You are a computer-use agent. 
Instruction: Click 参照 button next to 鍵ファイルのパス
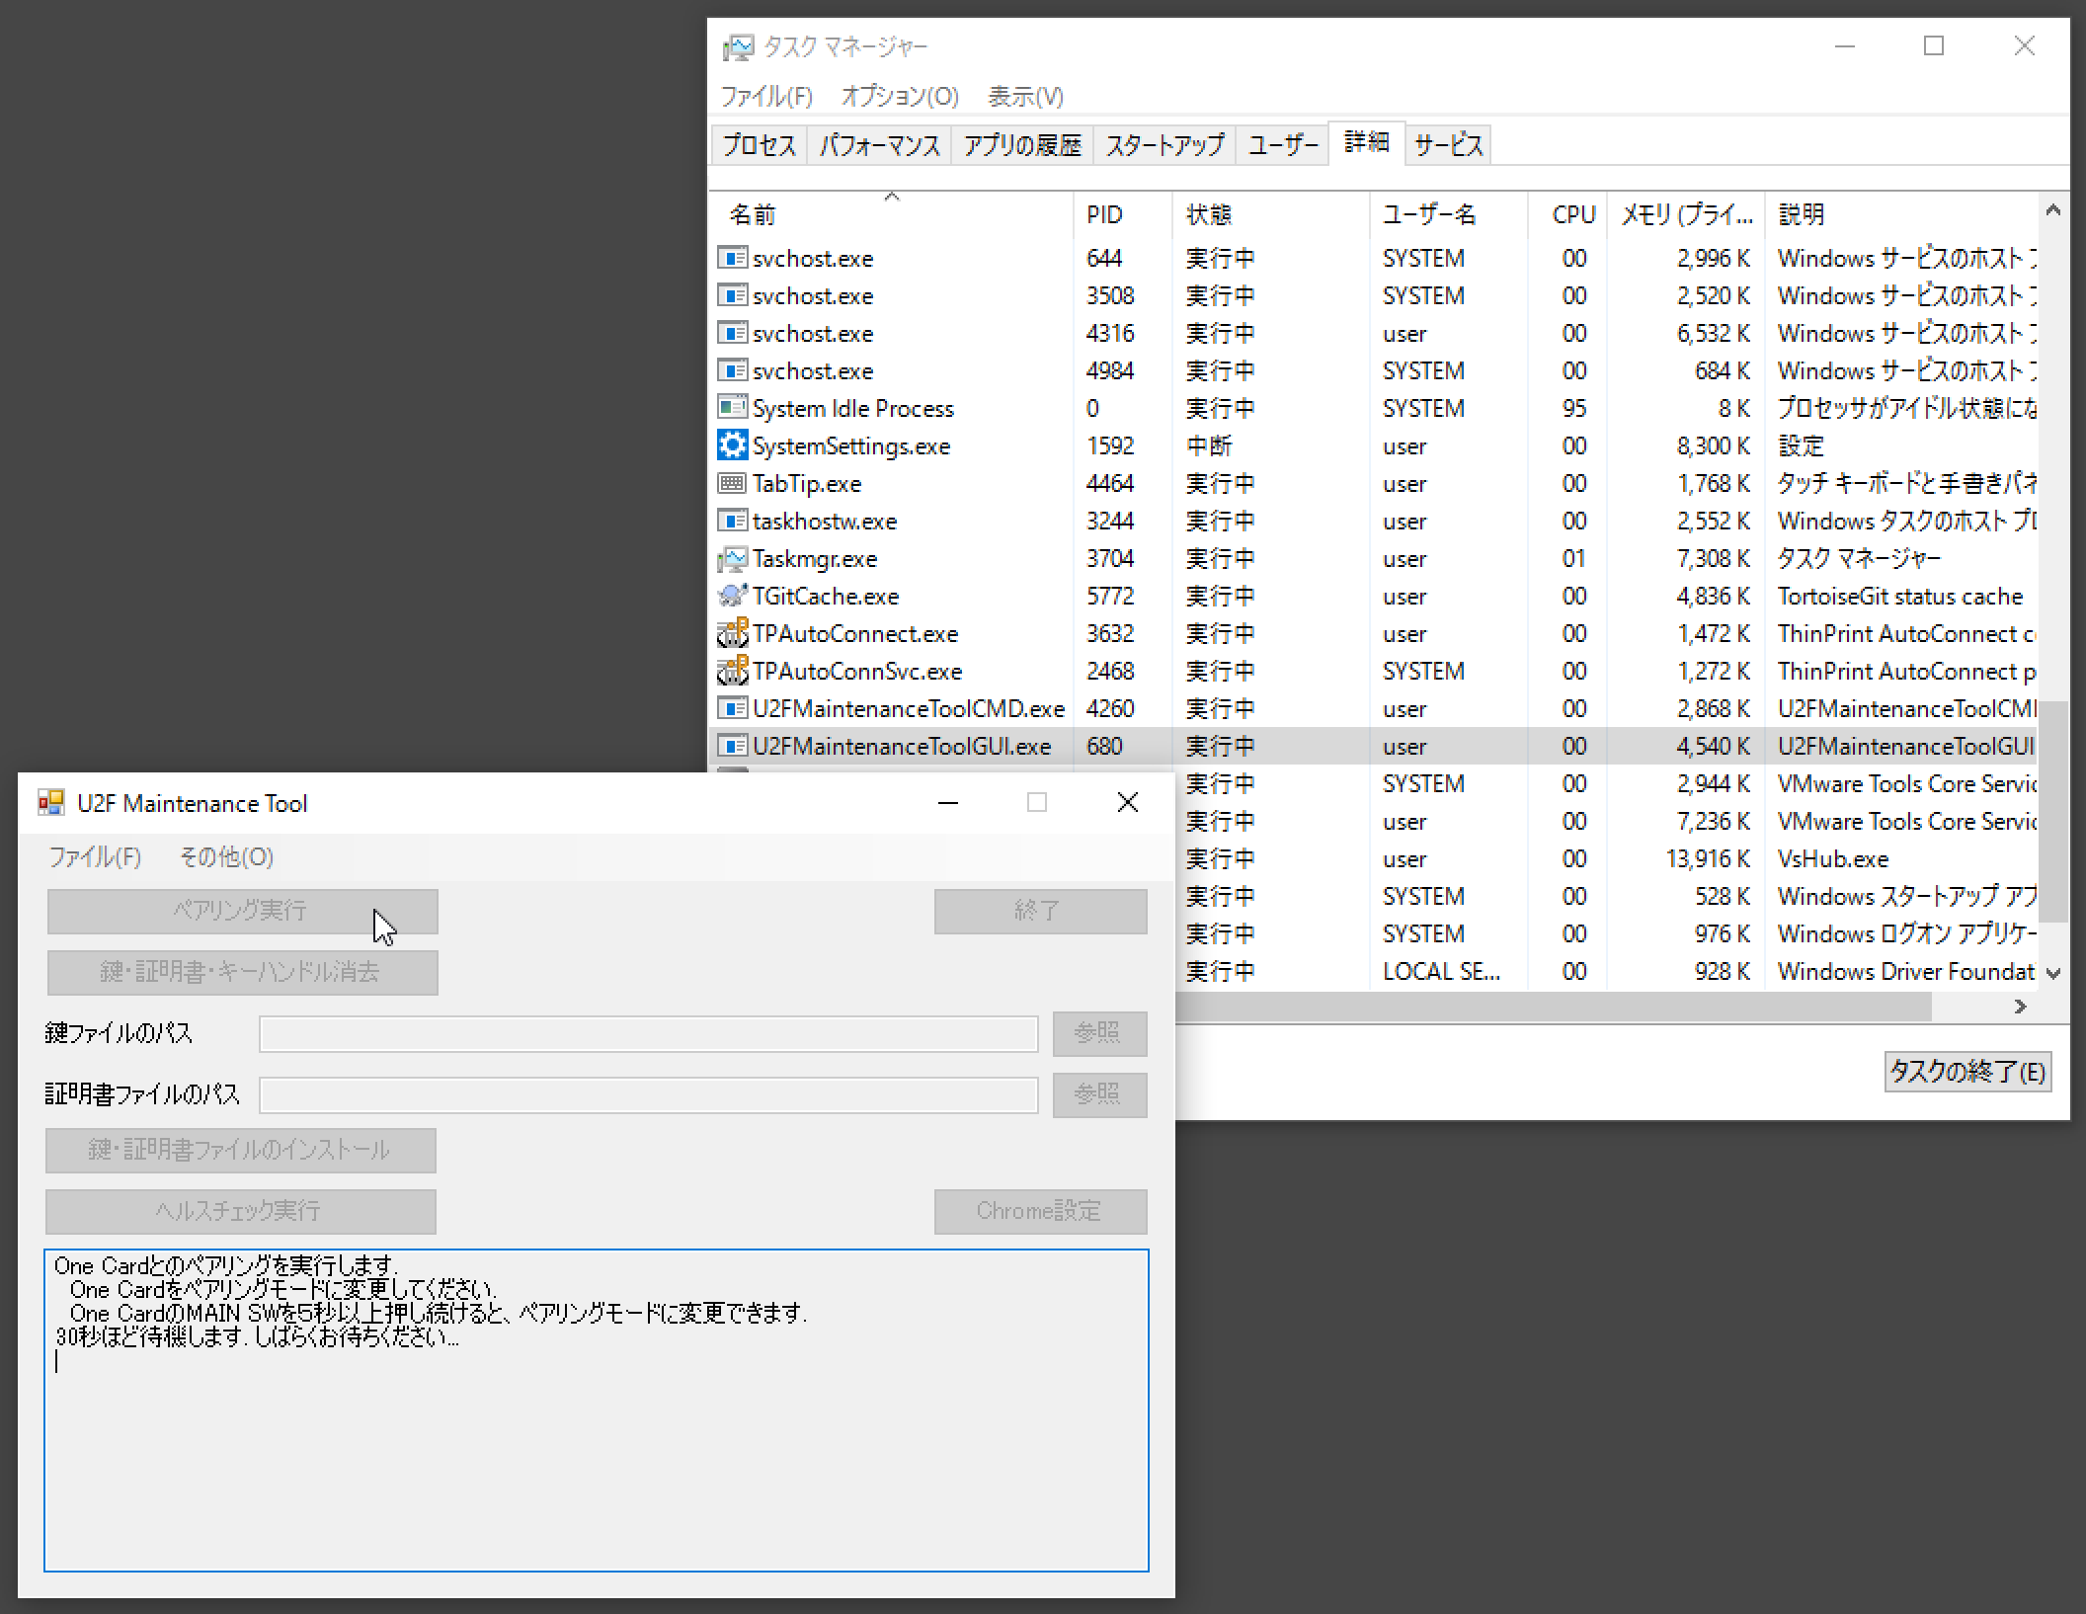click(x=1099, y=1033)
